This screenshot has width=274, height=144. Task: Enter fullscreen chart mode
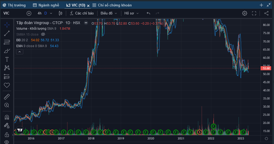[254, 13]
